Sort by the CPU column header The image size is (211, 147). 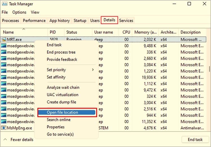125,32
